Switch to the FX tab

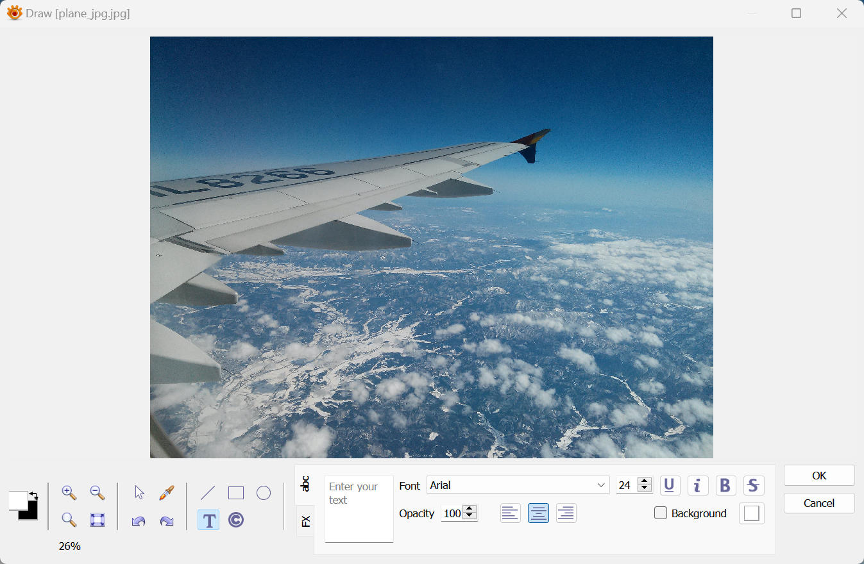(305, 520)
